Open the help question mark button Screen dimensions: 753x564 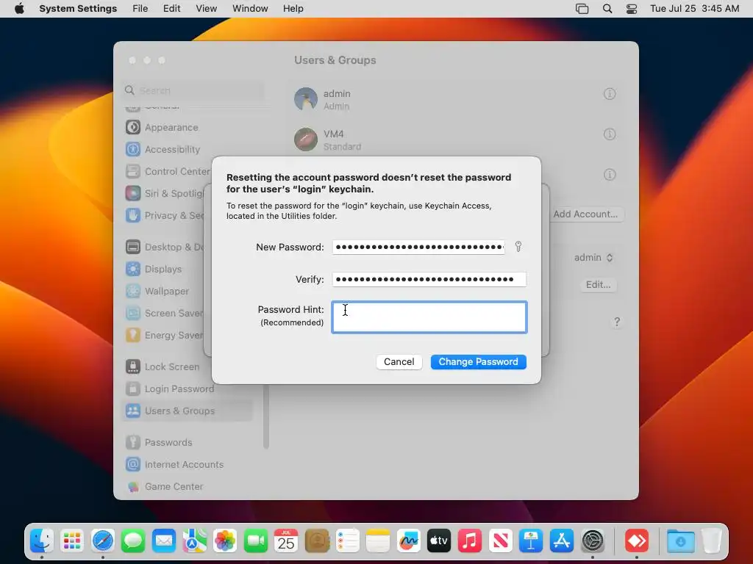tap(617, 322)
